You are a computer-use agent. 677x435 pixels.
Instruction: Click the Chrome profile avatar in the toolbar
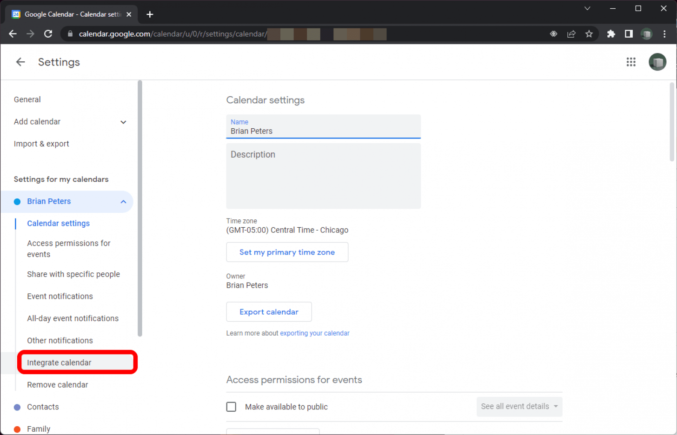(646, 34)
